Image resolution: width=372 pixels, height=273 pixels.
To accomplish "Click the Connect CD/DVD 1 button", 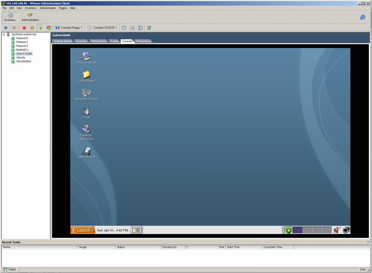I will click(x=102, y=28).
